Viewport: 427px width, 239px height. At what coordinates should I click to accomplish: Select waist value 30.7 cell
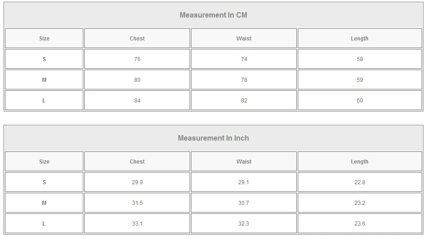[x=244, y=203]
